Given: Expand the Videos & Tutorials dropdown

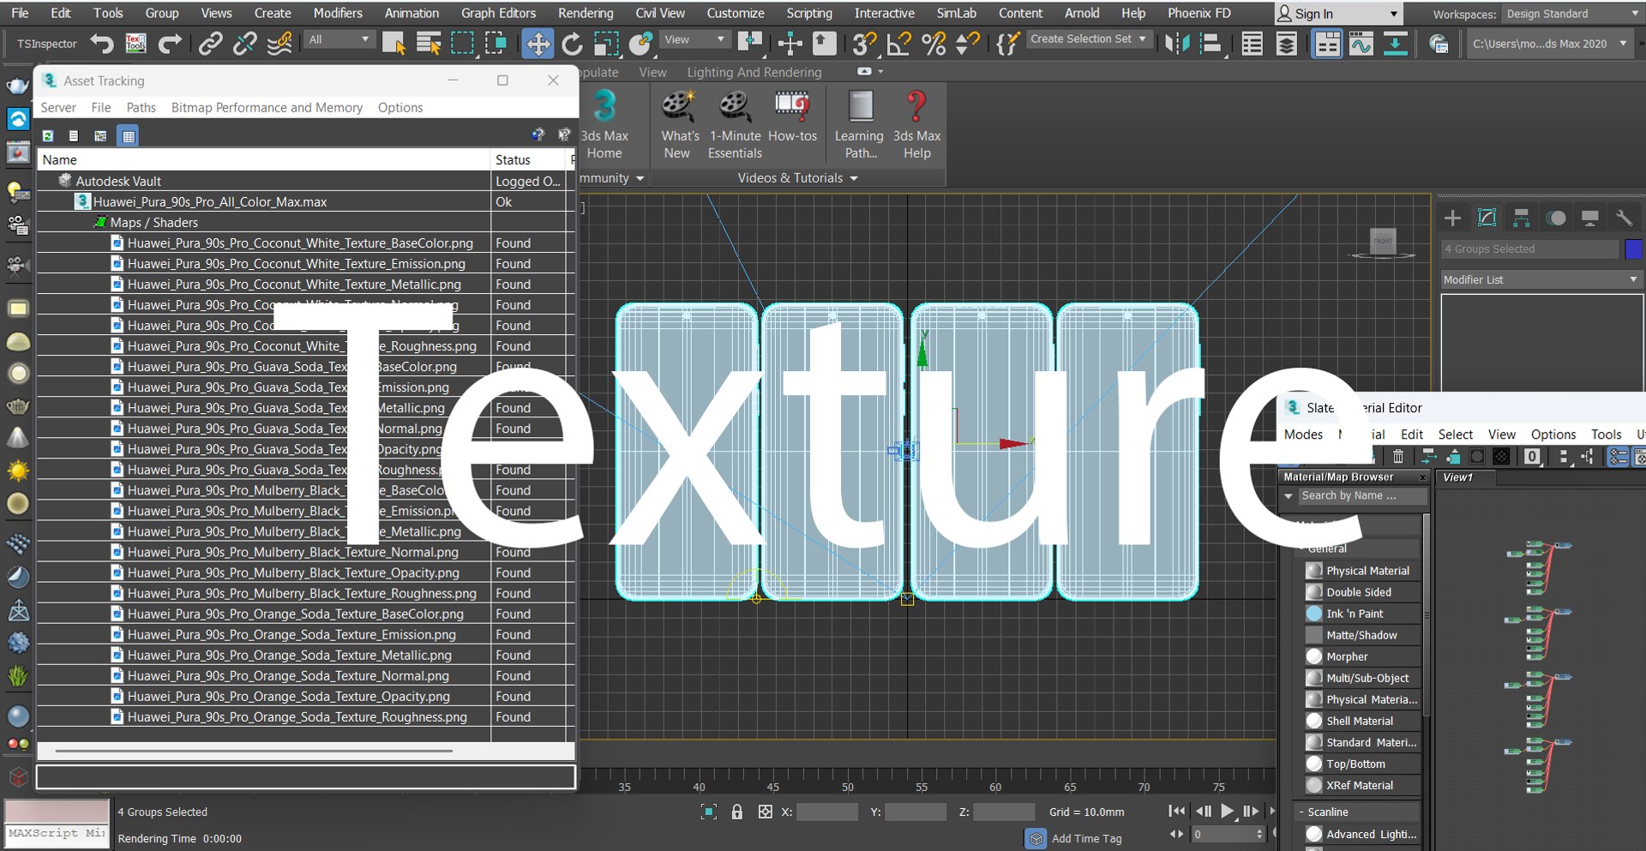Looking at the screenshot, I should click(x=797, y=177).
